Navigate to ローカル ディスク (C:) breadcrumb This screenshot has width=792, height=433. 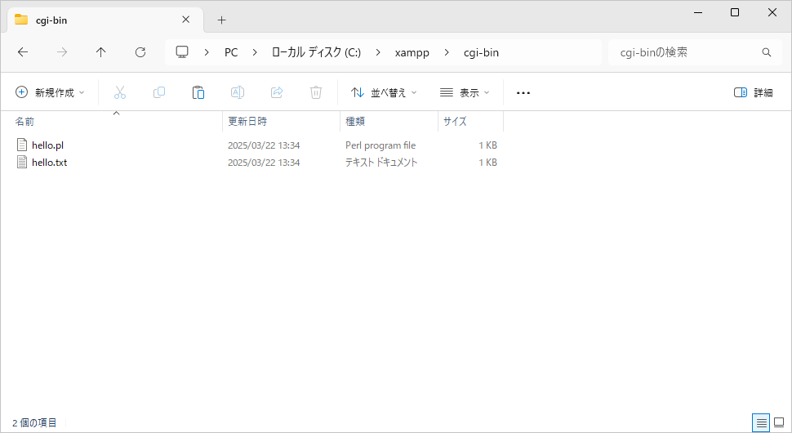pos(316,52)
